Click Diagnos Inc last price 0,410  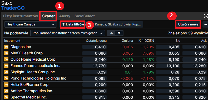click(x=95, y=47)
